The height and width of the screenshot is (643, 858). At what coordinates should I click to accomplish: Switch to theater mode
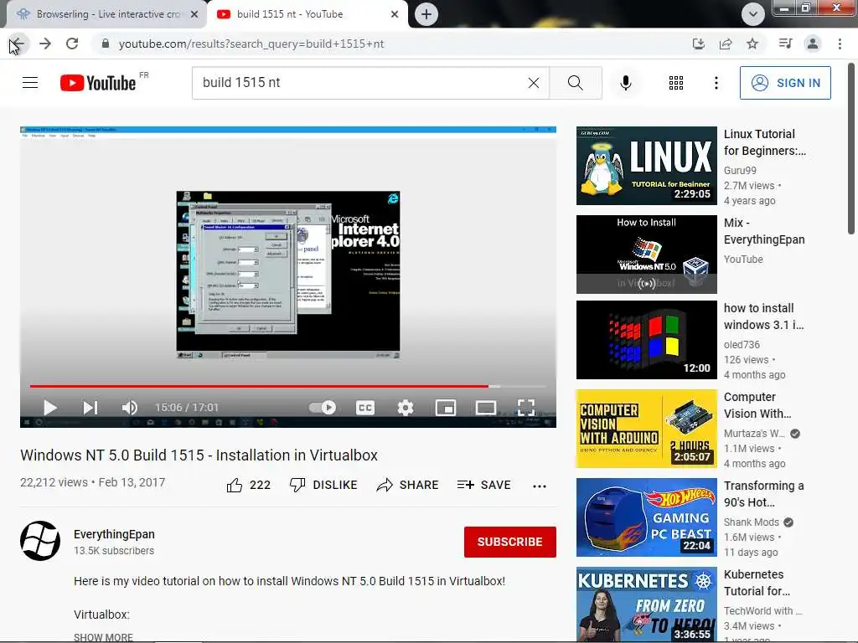tap(486, 408)
